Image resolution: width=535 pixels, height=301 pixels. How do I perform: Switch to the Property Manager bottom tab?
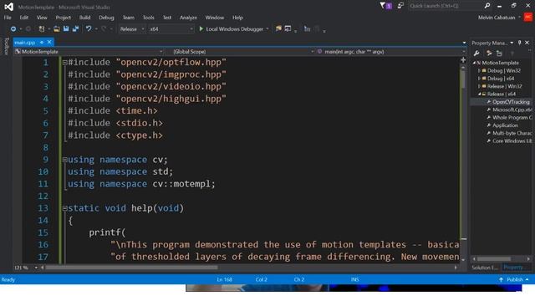pyautogui.click(x=513, y=268)
